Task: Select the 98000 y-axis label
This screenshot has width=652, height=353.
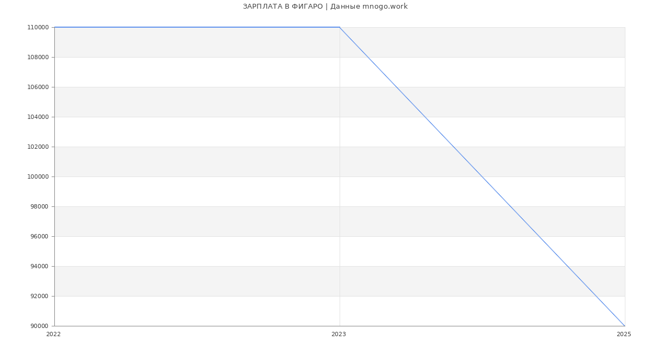Action: pos(40,207)
